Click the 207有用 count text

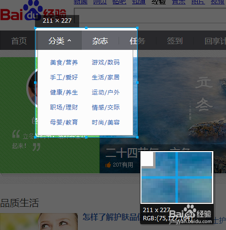coord(123,165)
